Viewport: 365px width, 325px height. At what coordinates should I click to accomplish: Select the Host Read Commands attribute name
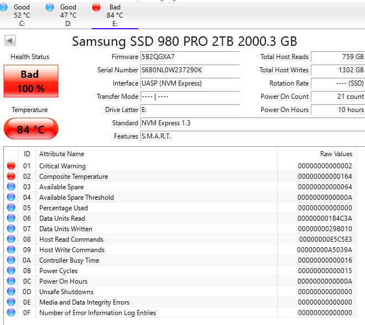[x=71, y=239]
